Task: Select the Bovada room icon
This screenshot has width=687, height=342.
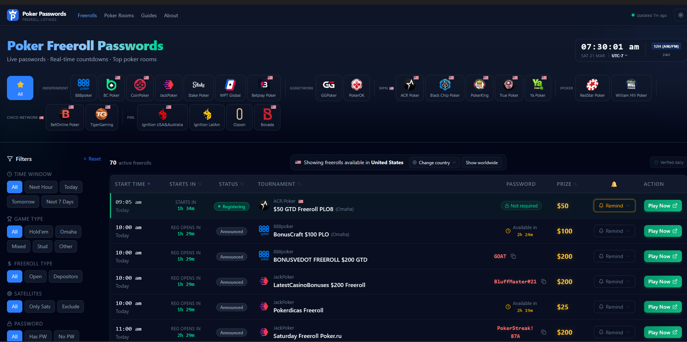Action: pos(267,117)
